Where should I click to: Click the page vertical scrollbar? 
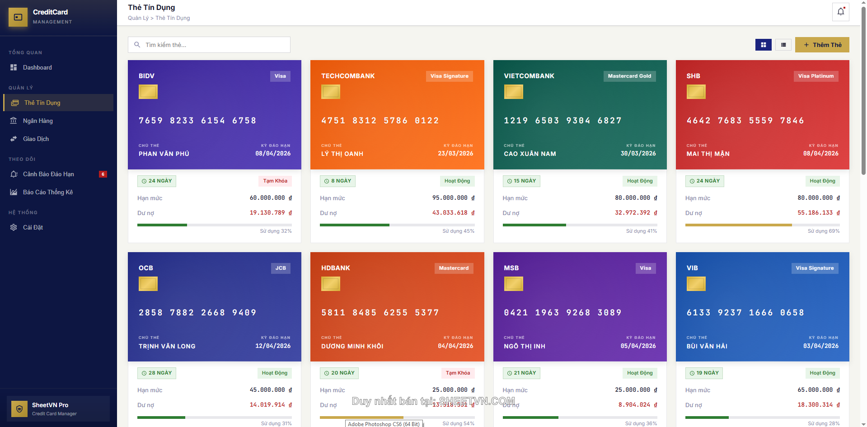click(x=863, y=90)
